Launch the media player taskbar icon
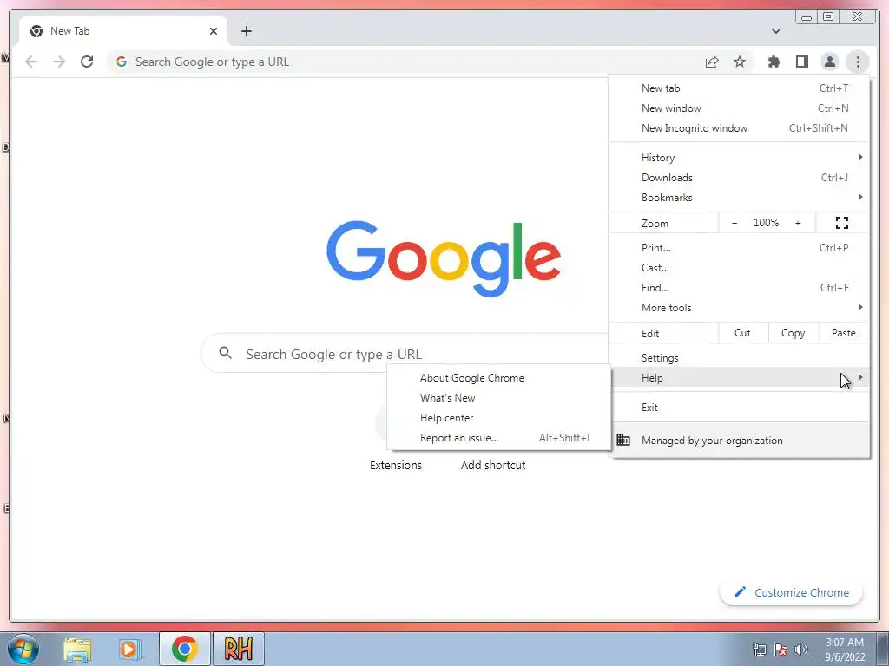This screenshot has height=666, width=889. point(130,649)
